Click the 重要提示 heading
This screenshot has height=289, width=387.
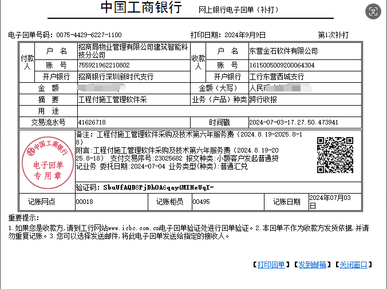pos(23,218)
